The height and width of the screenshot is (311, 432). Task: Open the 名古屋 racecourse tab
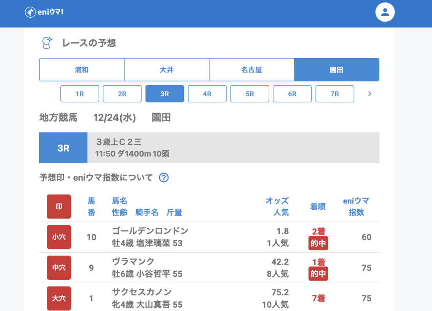click(251, 70)
